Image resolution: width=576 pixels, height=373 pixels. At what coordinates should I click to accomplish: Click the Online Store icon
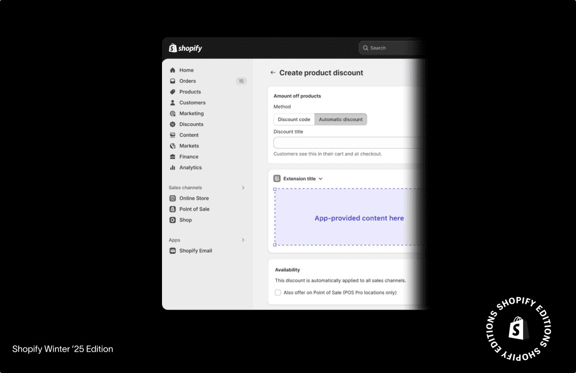tap(173, 199)
